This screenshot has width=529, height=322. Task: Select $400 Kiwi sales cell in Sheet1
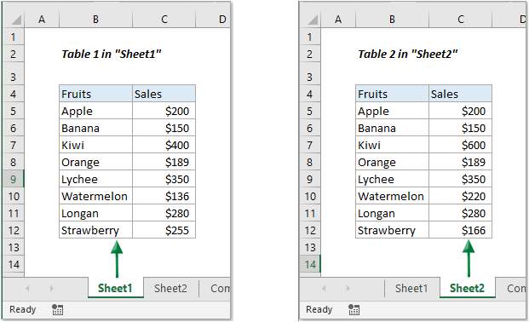pyautogui.click(x=164, y=145)
